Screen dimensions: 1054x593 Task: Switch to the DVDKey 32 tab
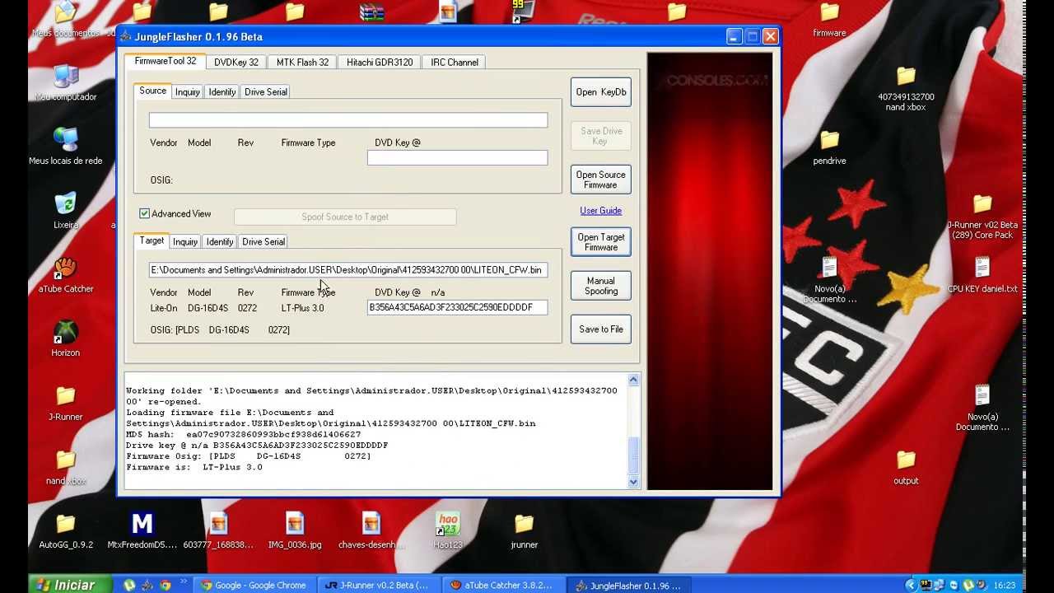[x=236, y=62]
